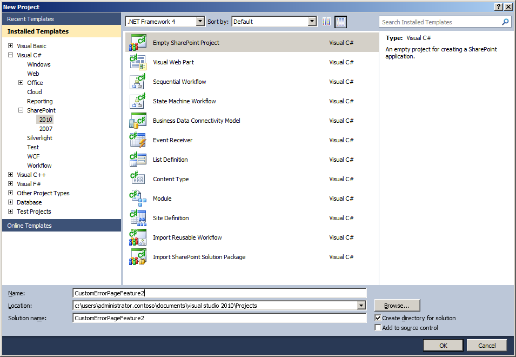Viewport: 516px width, 357px height.
Task: Collapse the SharePoint tree node
Action: tap(21, 110)
